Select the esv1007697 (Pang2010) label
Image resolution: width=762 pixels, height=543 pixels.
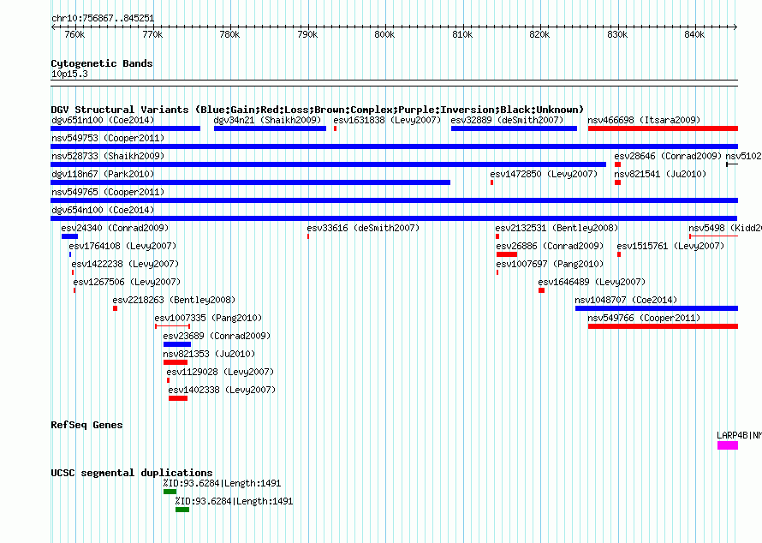550,264
